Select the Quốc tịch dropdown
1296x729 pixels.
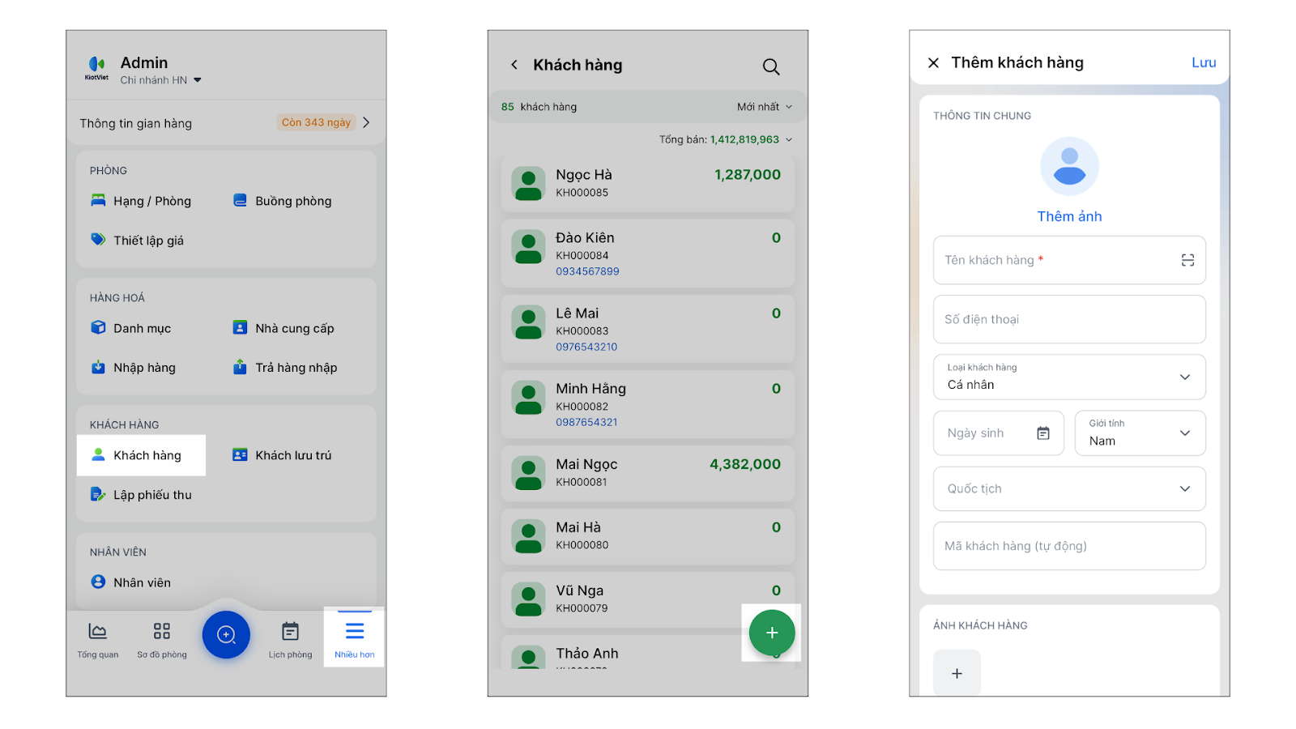pyautogui.click(x=1069, y=489)
